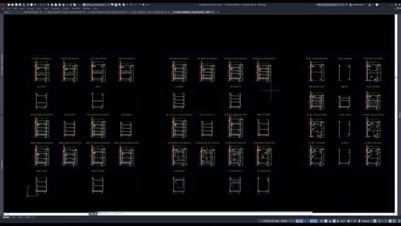Click the Help question mark icon in title bar

click(377, 4)
